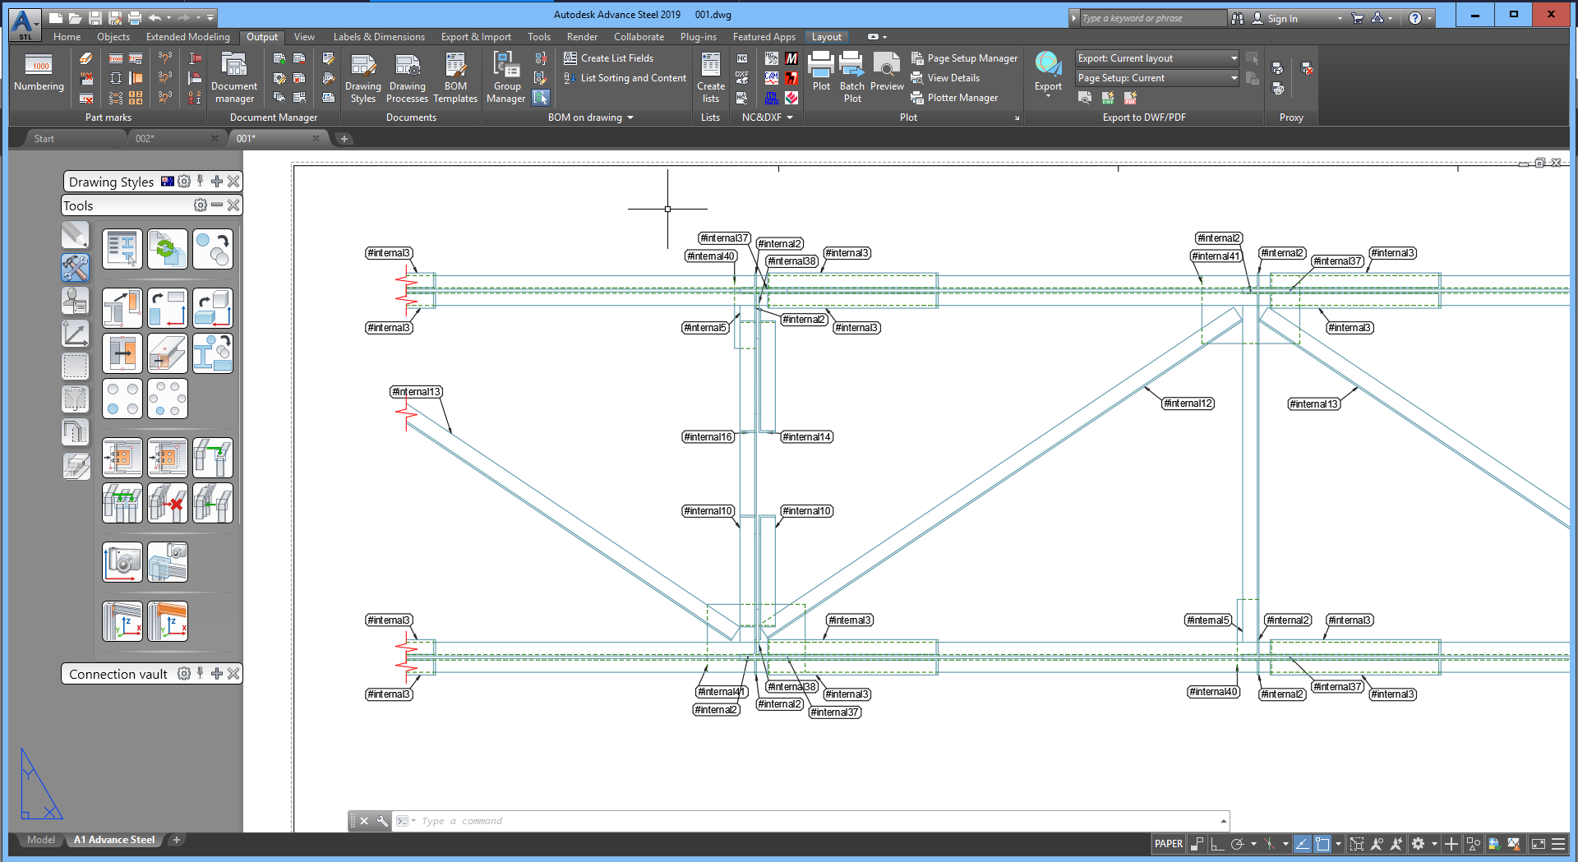Viewport: 1578px width, 862px height.
Task: Open Plotter Manager
Action: pyautogui.click(x=956, y=97)
